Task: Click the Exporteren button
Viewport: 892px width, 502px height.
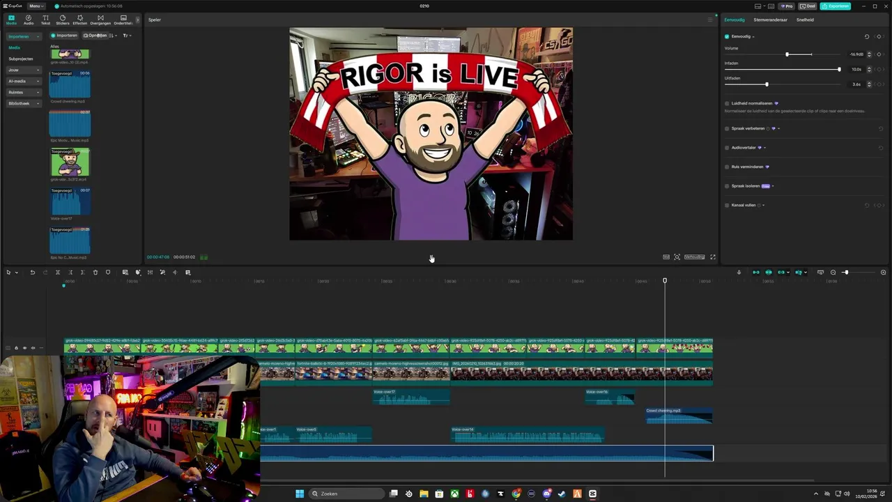Action: [835, 6]
